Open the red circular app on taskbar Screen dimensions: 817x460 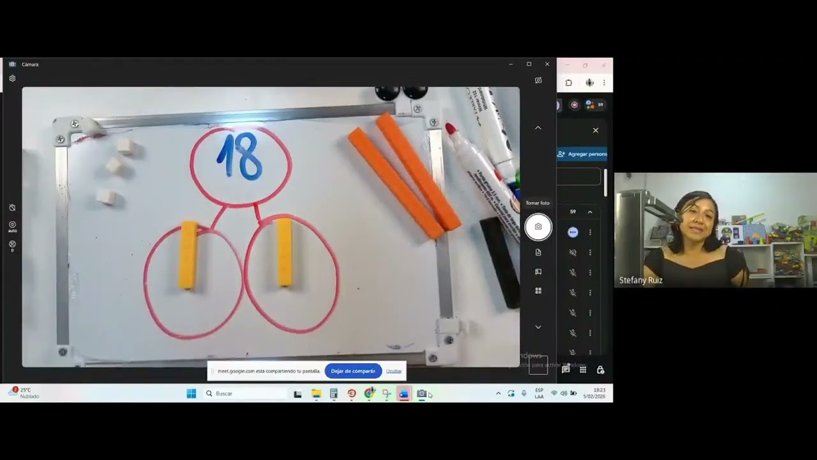click(x=352, y=394)
